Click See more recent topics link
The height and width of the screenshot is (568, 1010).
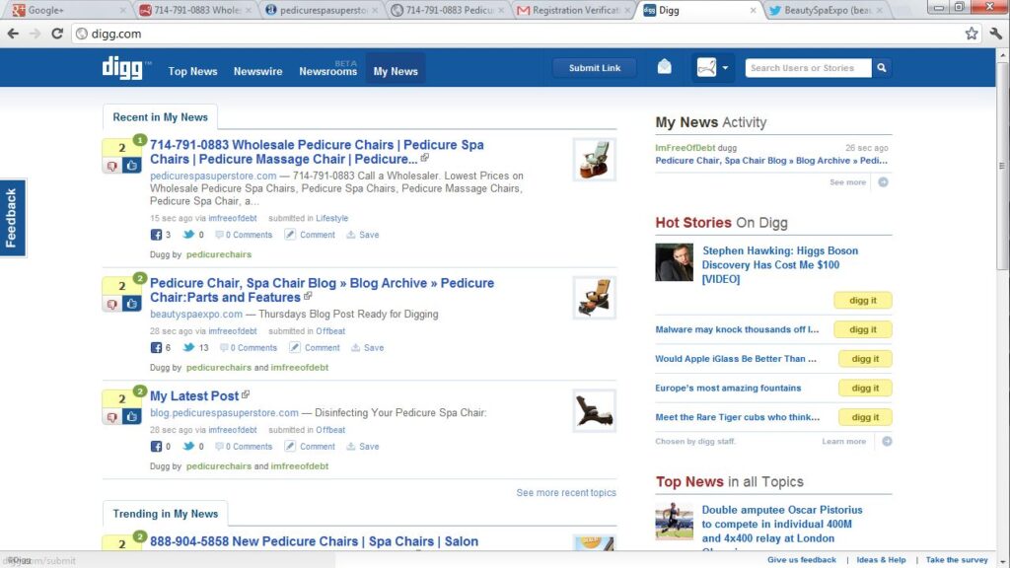[566, 493]
